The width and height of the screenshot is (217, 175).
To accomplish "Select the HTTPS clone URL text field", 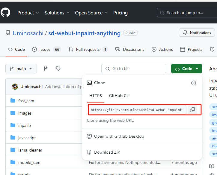I will (137, 110).
